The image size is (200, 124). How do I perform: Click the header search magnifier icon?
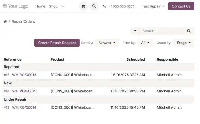(94, 6)
